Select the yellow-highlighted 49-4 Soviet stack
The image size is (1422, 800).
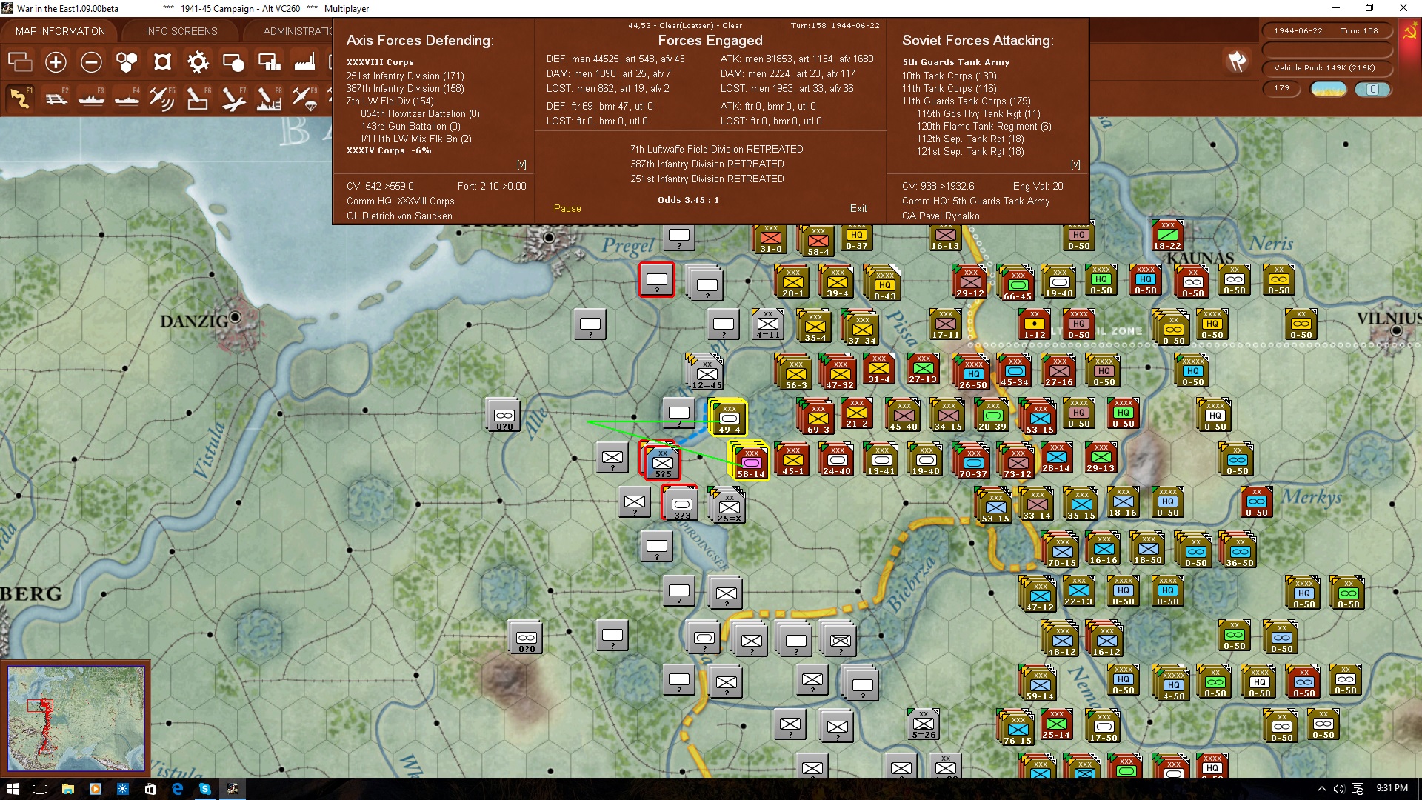pyautogui.click(x=729, y=419)
